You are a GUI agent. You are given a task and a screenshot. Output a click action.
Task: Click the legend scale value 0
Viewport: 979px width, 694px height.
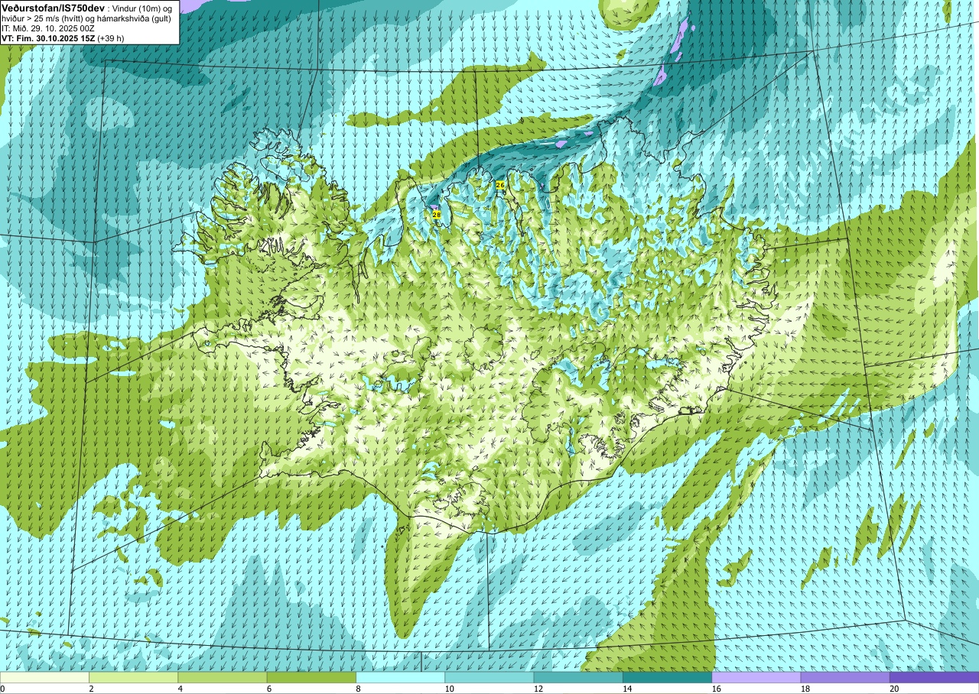pos(2,689)
